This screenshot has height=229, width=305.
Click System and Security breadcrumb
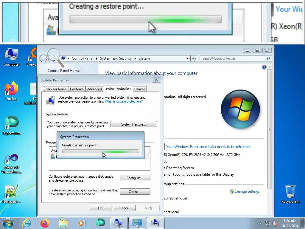point(116,58)
